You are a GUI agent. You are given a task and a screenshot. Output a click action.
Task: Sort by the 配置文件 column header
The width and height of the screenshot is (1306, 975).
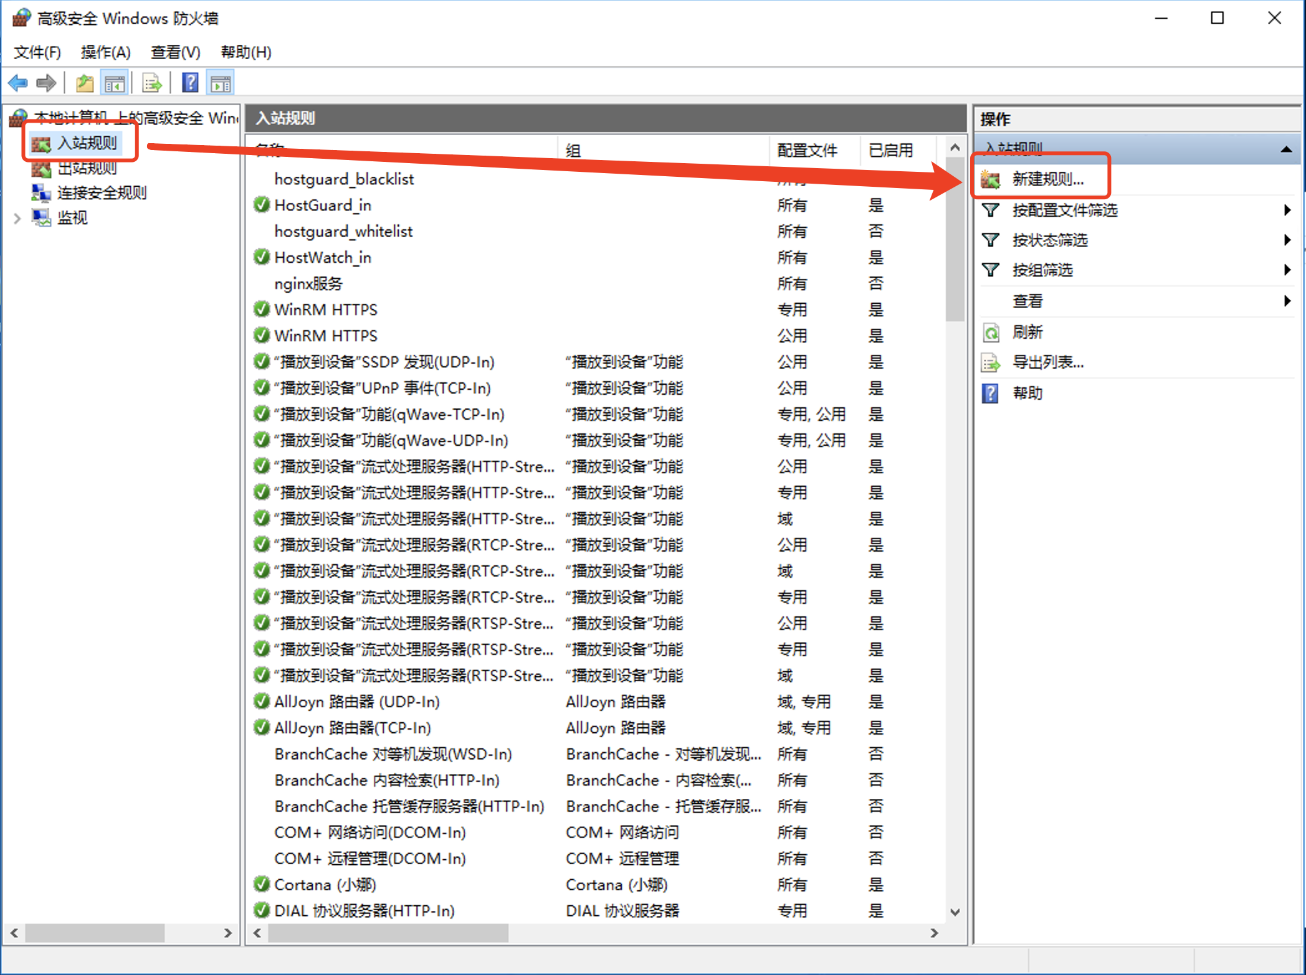(x=814, y=150)
